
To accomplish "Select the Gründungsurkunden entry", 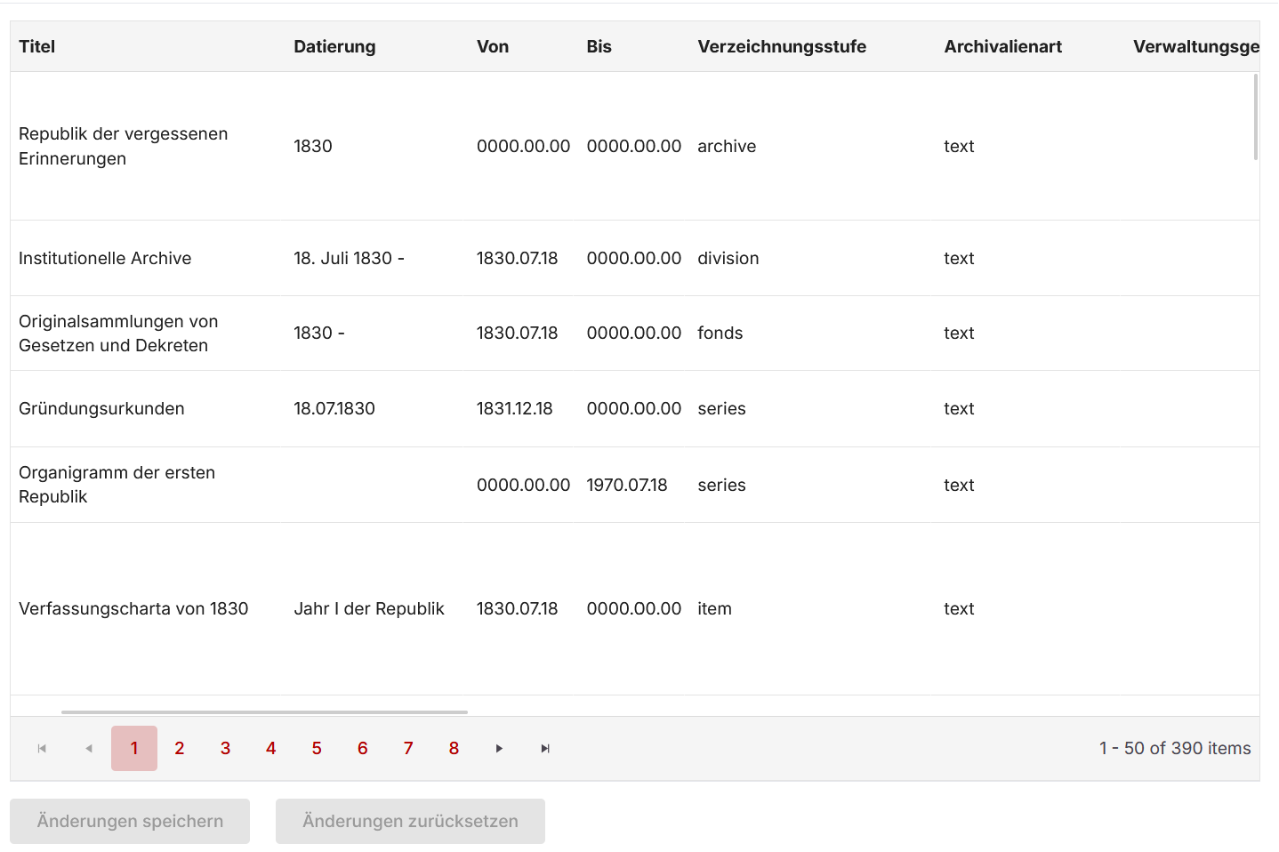I will click(x=101, y=408).
